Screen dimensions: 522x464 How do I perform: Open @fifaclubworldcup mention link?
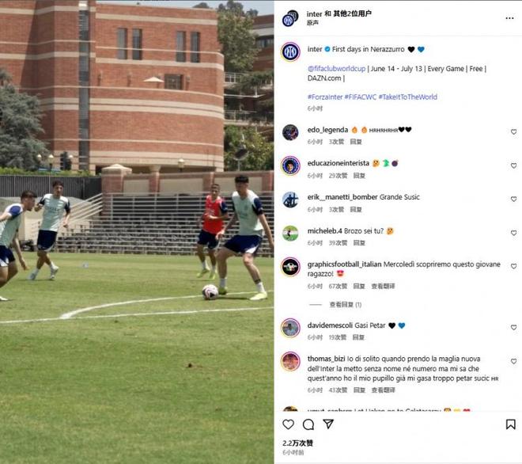click(x=337, y=69)
